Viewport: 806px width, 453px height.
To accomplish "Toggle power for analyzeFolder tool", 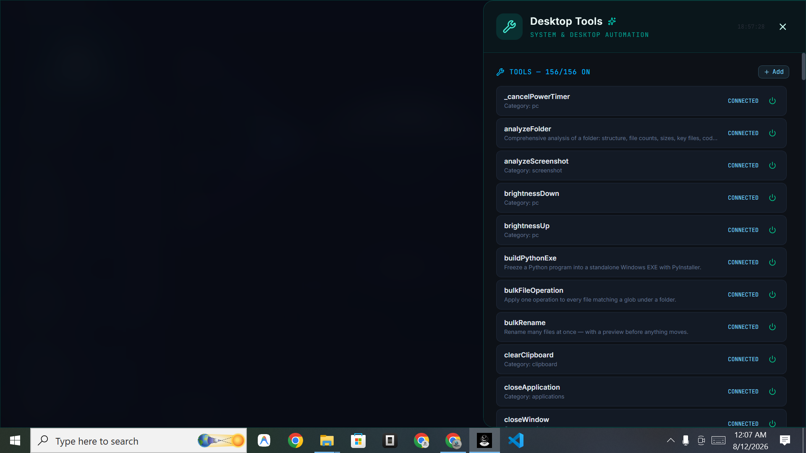I will [x=772, y=133].
